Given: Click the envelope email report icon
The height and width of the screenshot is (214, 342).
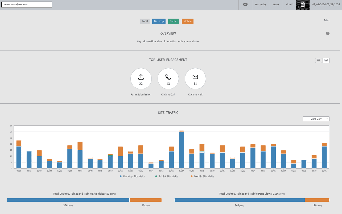Looking at the screenshot, I should pos(245,5).
